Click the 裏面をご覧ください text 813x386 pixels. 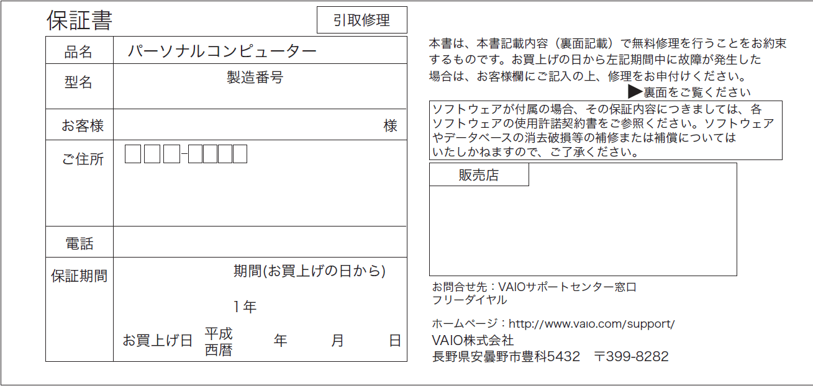click(697, 92)
